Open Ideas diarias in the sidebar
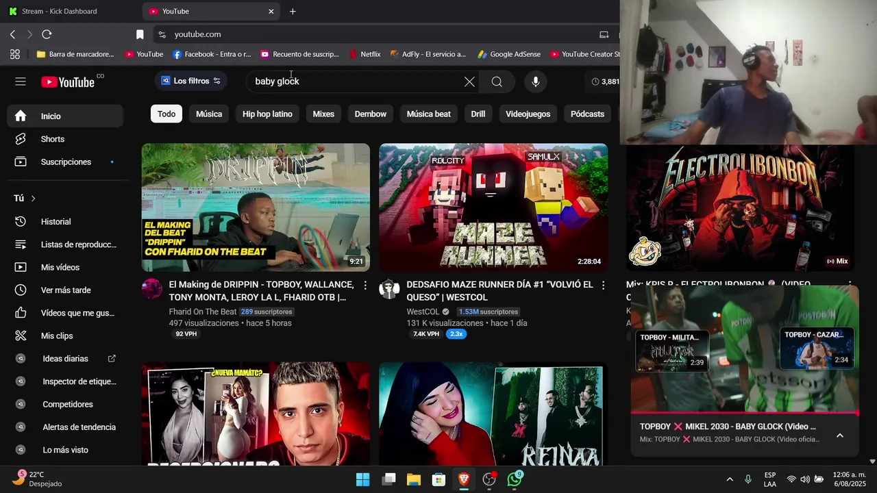The width and height of the screenshot is (877, 493). coord(65,358)
